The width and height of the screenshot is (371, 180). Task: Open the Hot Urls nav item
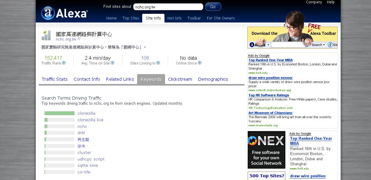pyautogui.click(x=174, y=18)
